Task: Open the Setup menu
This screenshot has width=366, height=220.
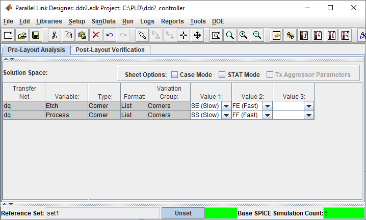Action: click(77, 21)
